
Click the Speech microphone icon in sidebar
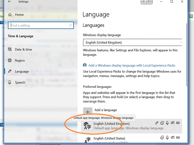(x=10, y=82)
